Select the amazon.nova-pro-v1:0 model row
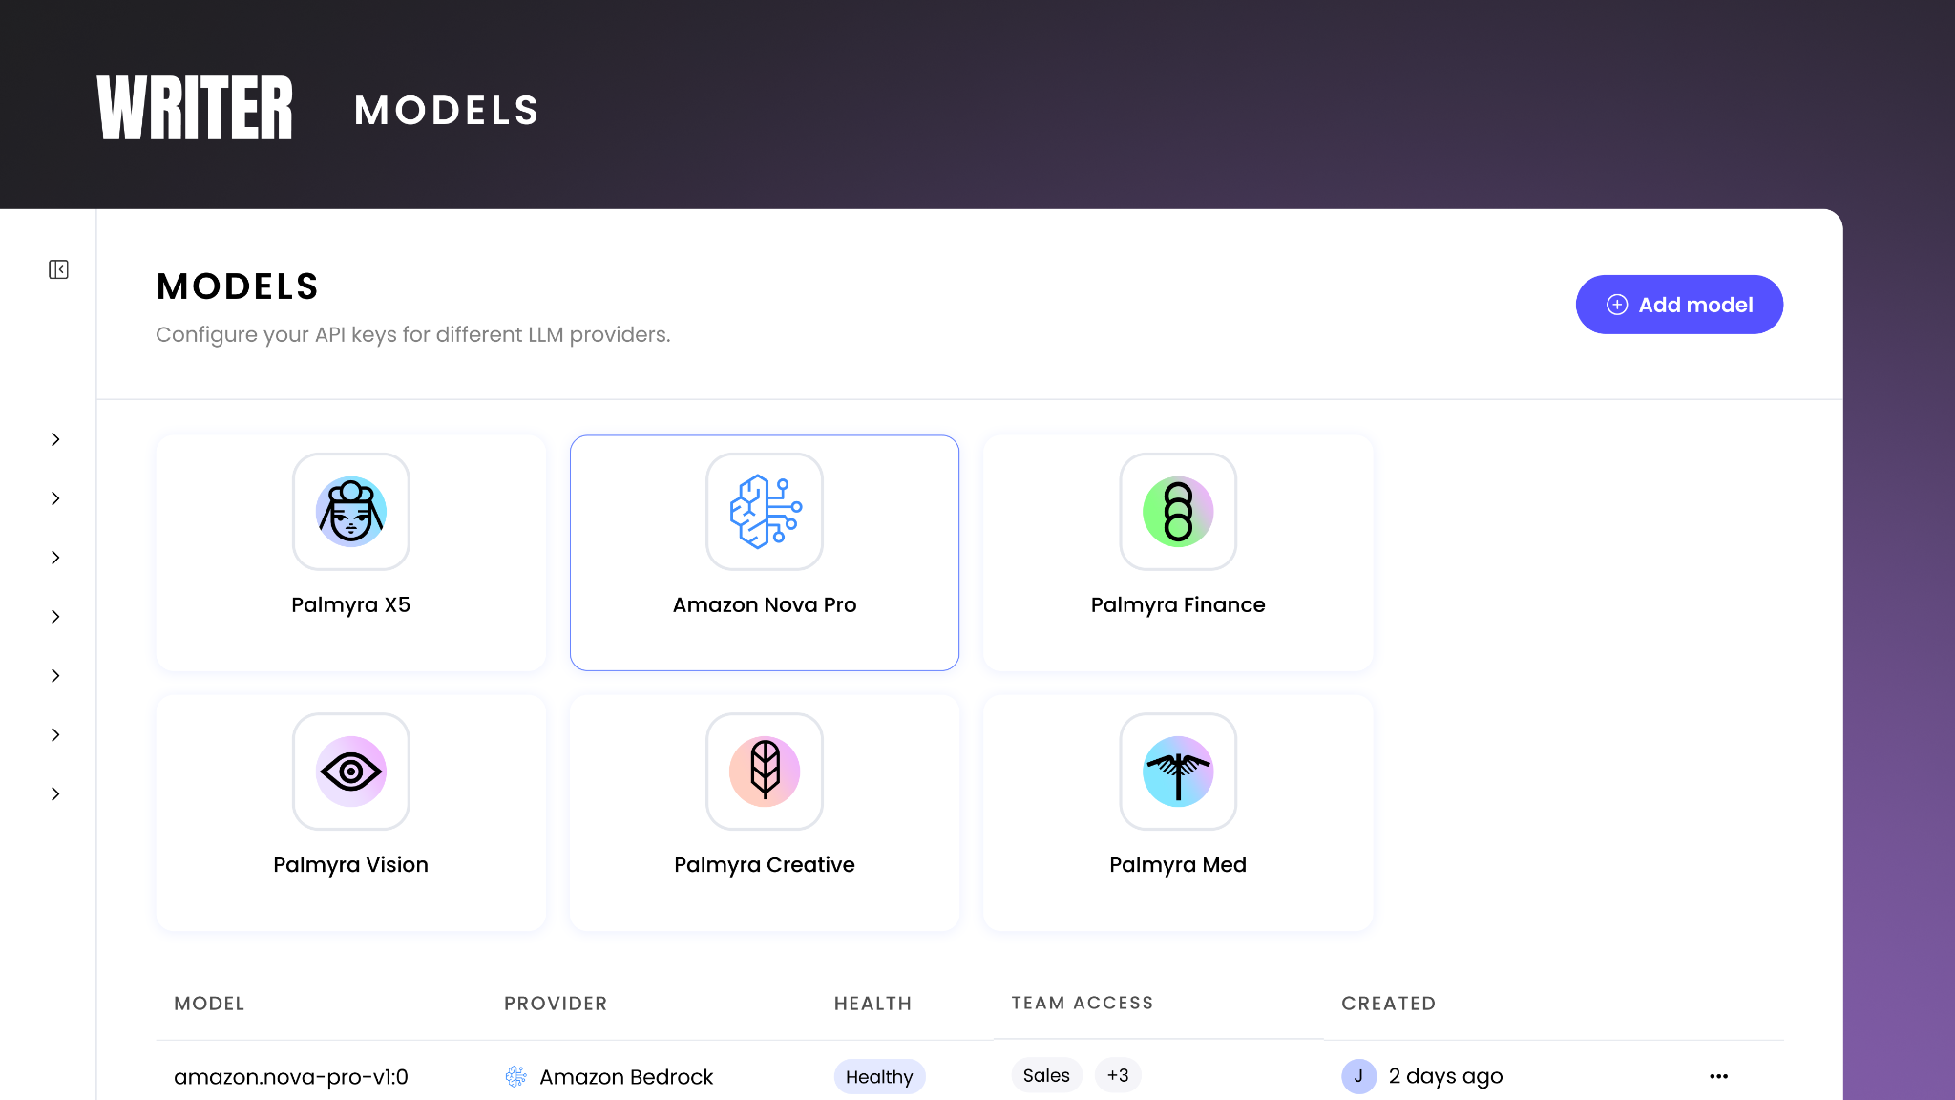Screen dimensions: 1955x1100 pyautogui.click(x=291, y=1076)
